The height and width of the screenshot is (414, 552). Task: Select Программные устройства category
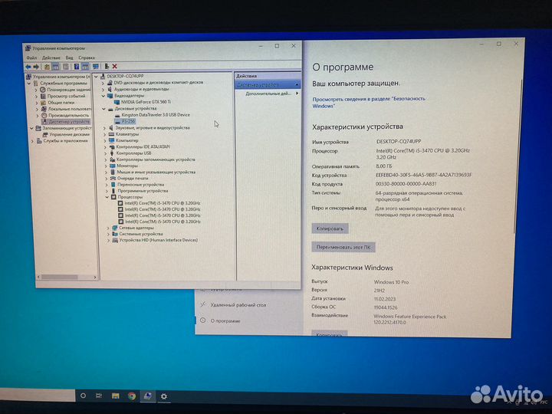[x=143, y=191]
